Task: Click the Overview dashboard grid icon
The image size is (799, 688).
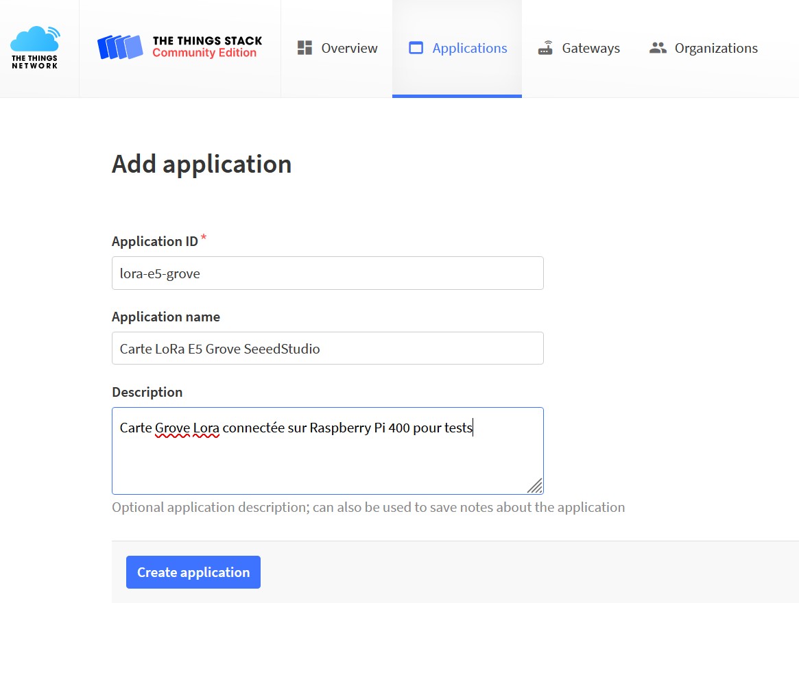Action: point(305,48)
